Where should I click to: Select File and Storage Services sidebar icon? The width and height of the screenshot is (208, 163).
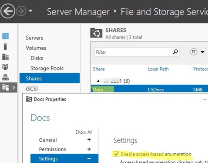(6, 88)
